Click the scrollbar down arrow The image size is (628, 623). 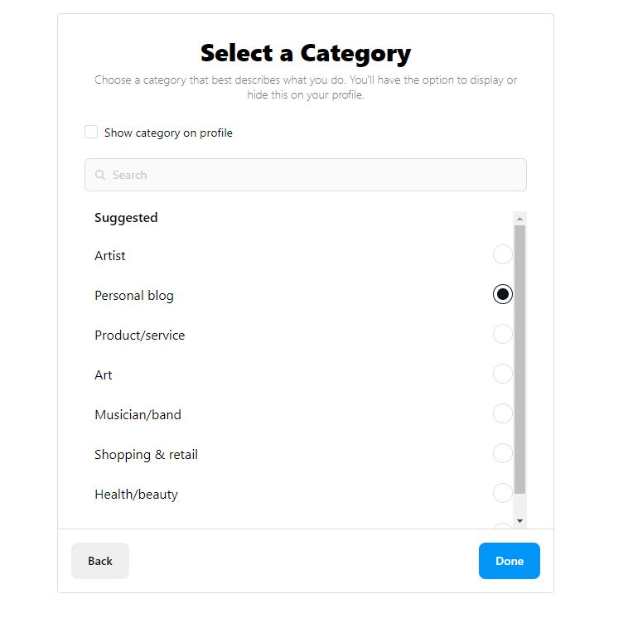[519, 521]
